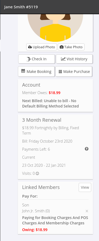This screenshot has height=241, width=99.
Task: Open Visit History
Action: click(x=74, y=59)
